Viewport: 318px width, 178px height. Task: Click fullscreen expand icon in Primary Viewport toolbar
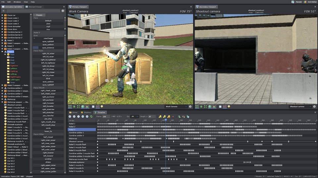[70, 106]
